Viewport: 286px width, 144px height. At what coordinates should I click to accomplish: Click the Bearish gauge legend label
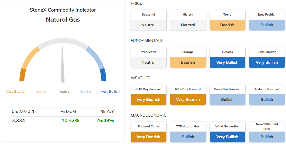point(43,91)
